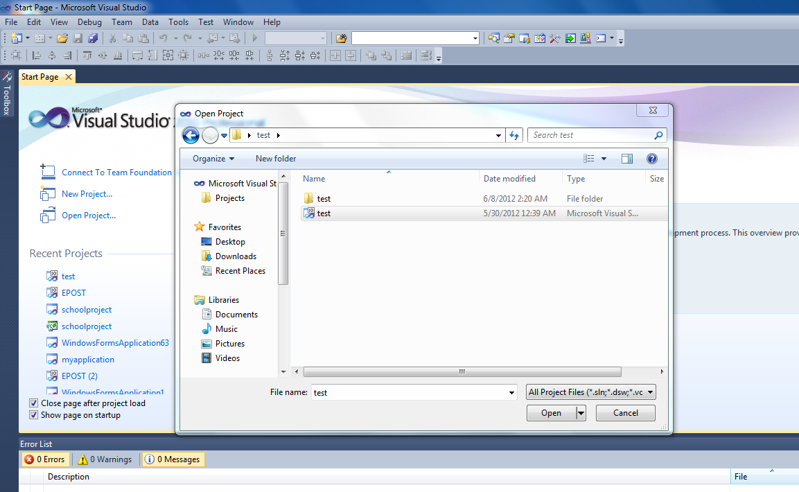The height and width of the screenshot is (492, 799).
Task: Click New folder in the dialog toolbar
Action: click(276, 159)
